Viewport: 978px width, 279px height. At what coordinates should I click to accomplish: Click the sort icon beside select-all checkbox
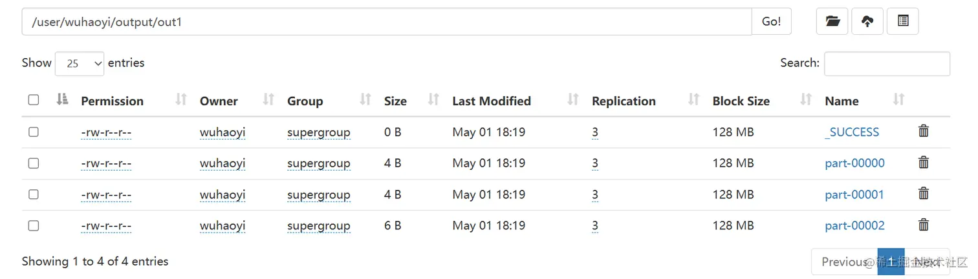coord(62,99)
